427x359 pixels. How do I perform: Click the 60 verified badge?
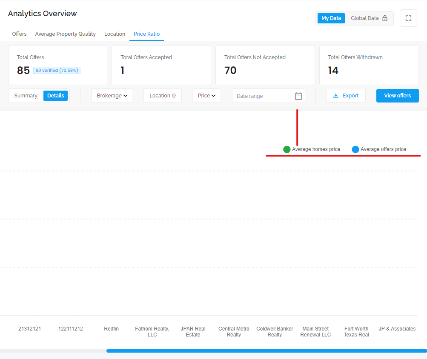[x=57, y=70]
